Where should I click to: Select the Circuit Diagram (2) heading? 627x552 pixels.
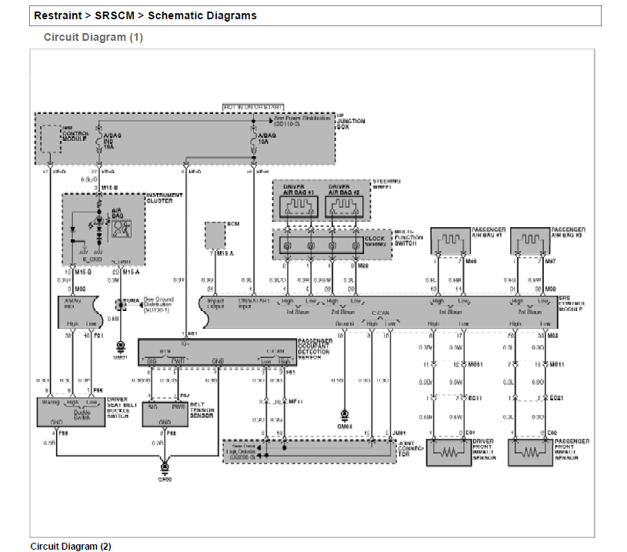click(71, 547)
